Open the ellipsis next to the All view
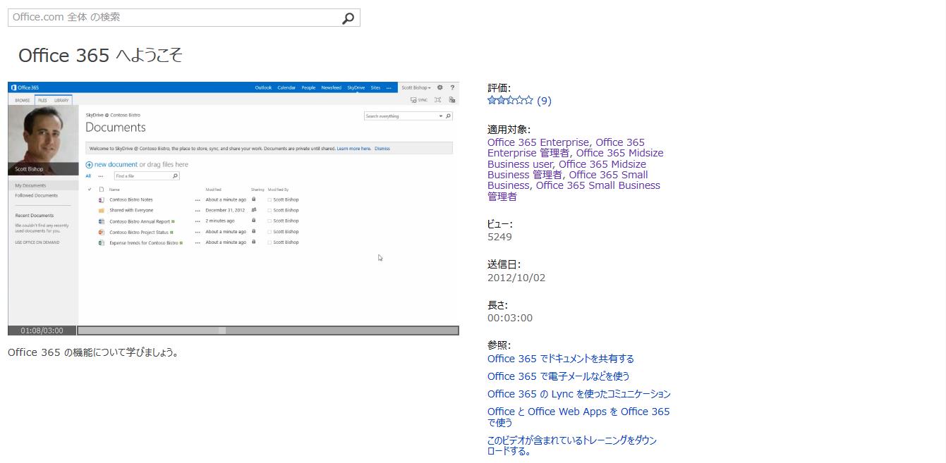946x463 pixels. [101, 176]
